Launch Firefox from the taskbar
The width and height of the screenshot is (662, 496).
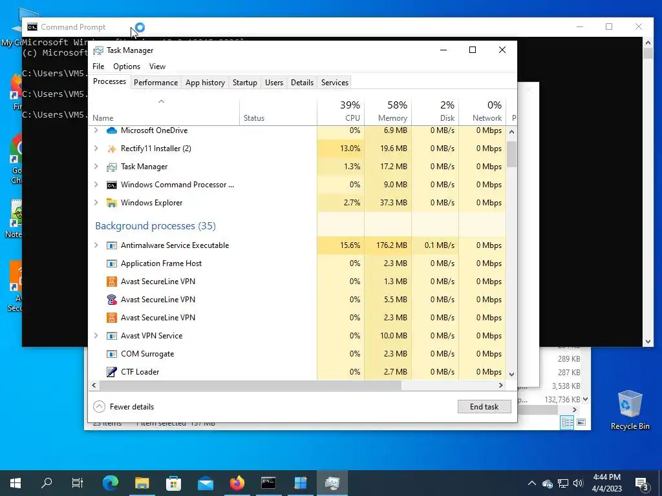[237, 483]
